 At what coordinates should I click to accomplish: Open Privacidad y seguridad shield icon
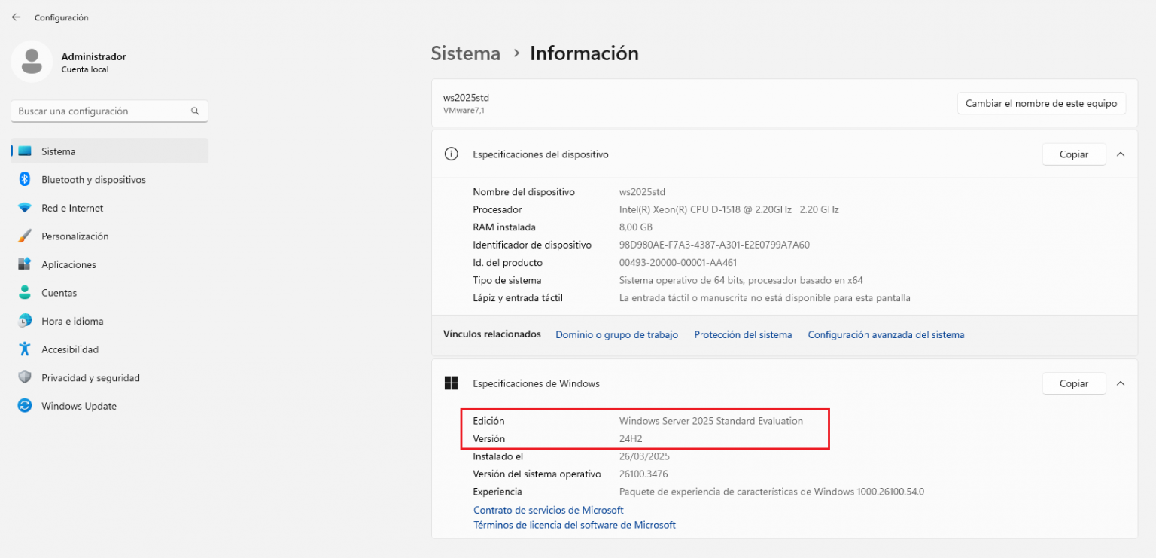25,377
